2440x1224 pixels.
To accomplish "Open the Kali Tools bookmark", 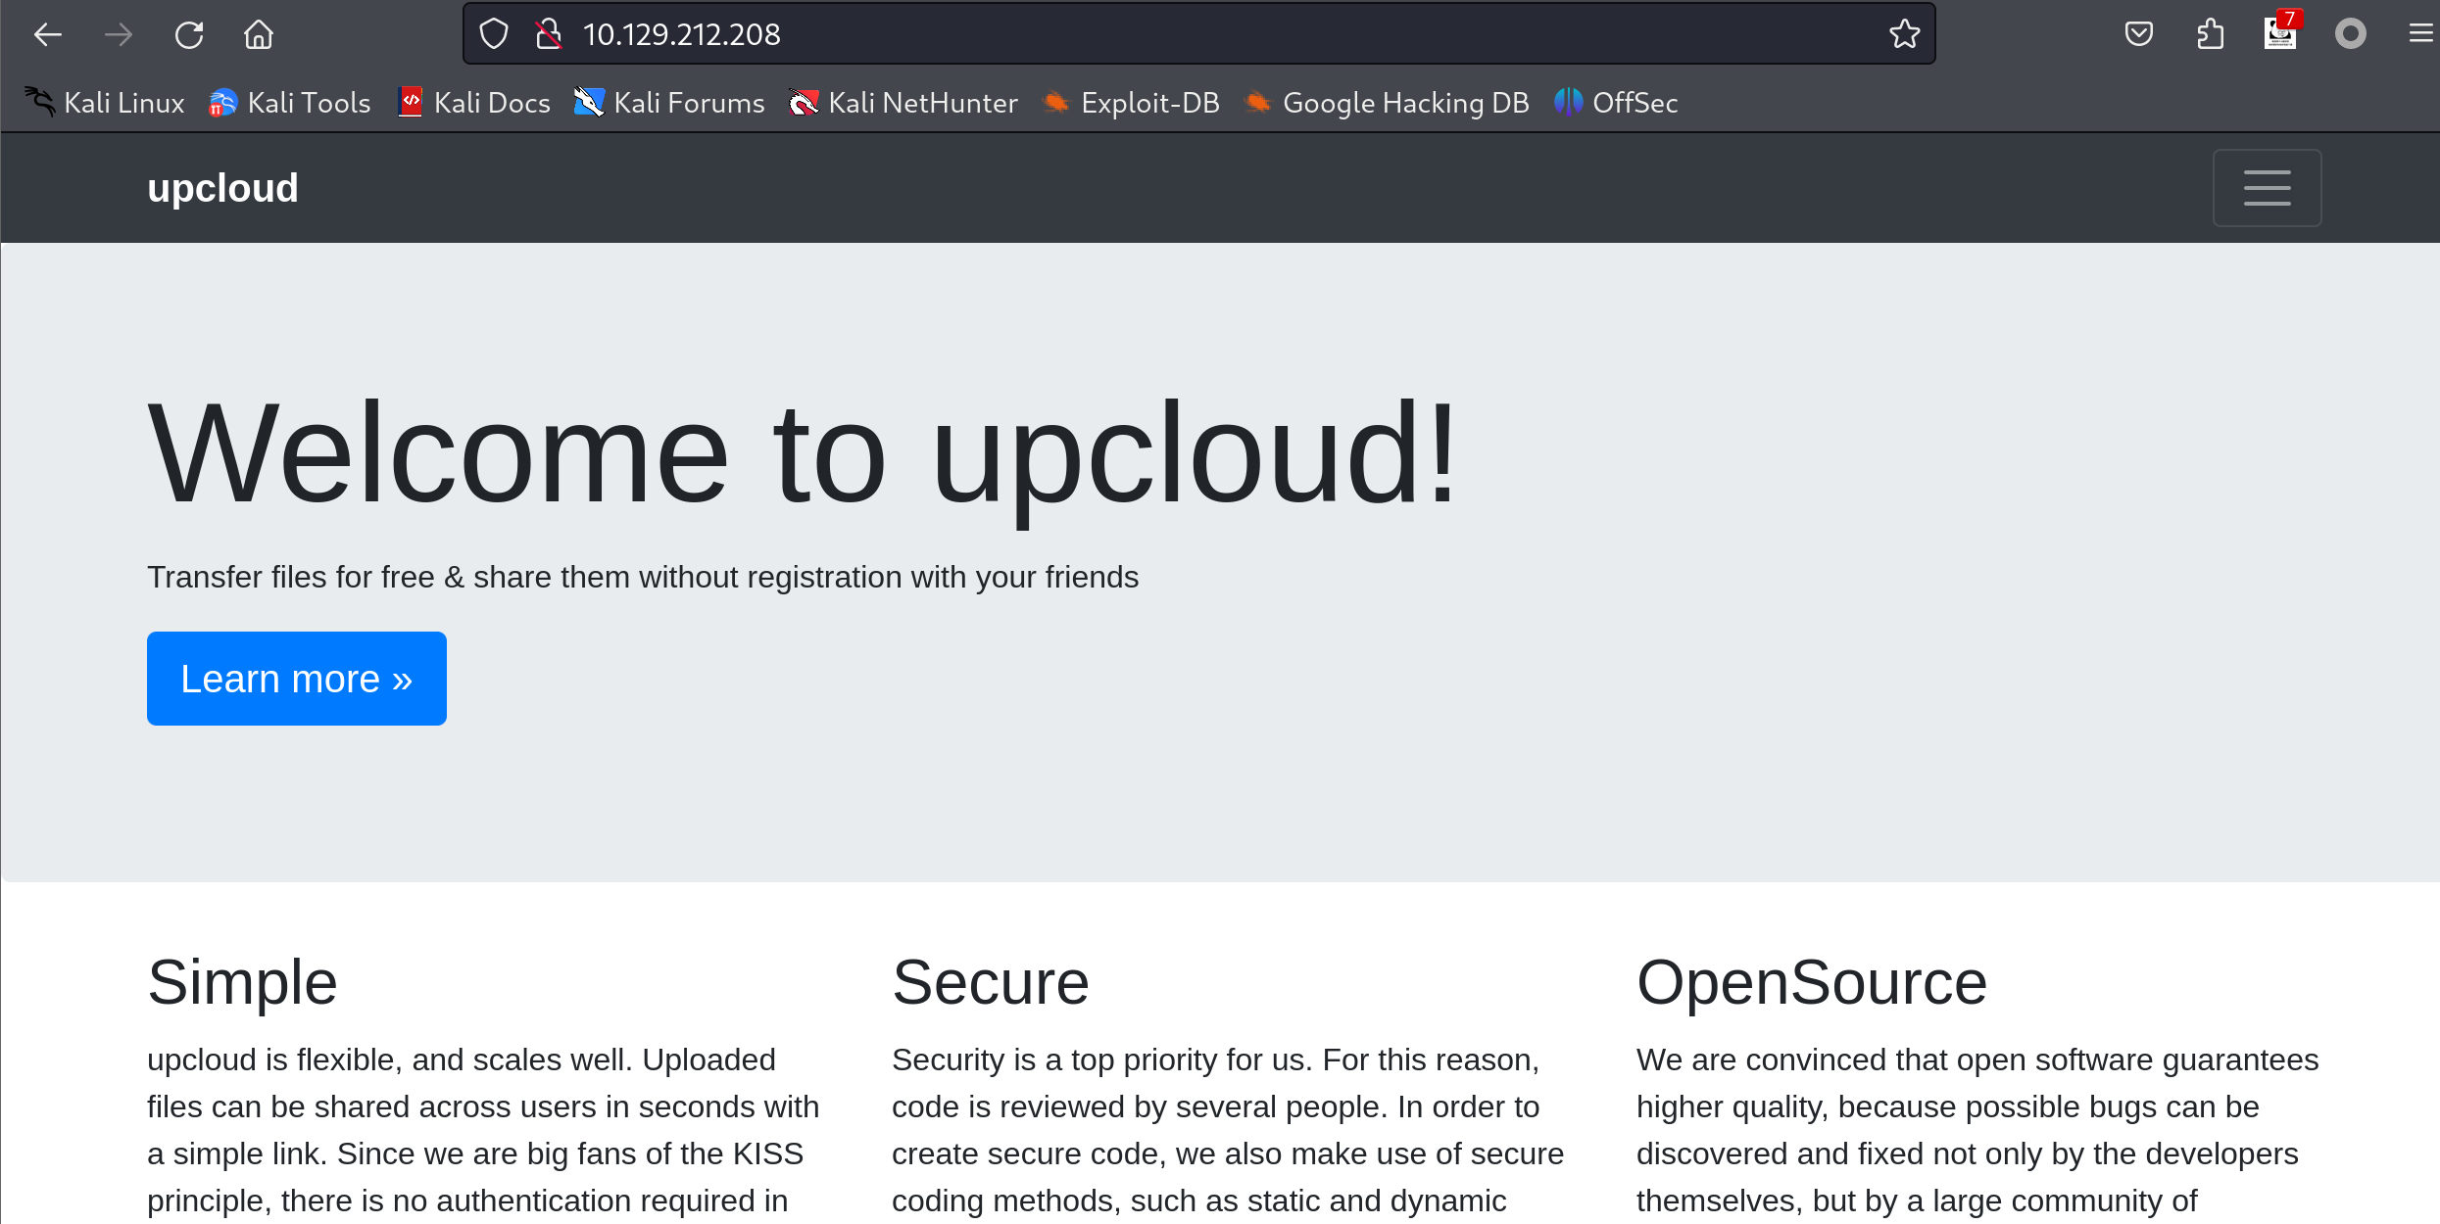I will tap(290, 103).
